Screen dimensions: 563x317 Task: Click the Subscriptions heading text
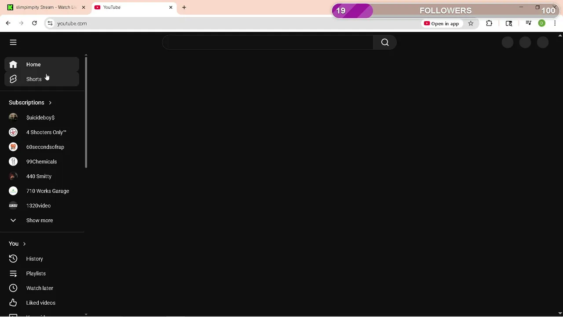pyautogui.click(x=26, y=103)
